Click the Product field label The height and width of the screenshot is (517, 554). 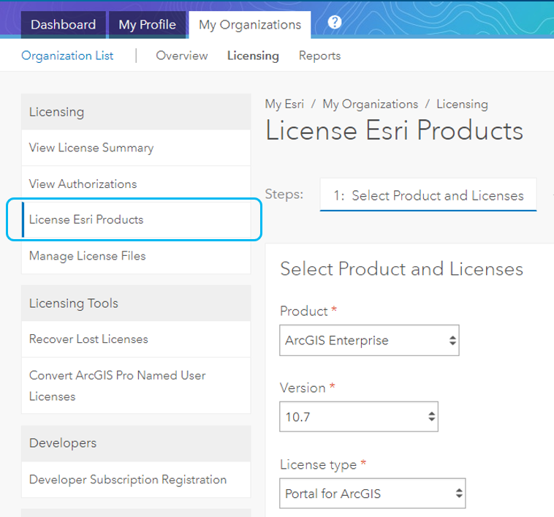coord(304,312)
